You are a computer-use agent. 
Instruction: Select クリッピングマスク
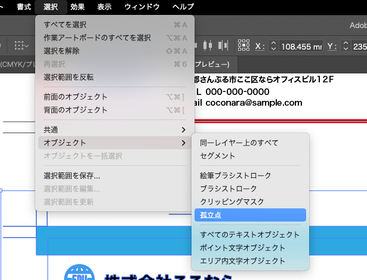click(250, 202)
